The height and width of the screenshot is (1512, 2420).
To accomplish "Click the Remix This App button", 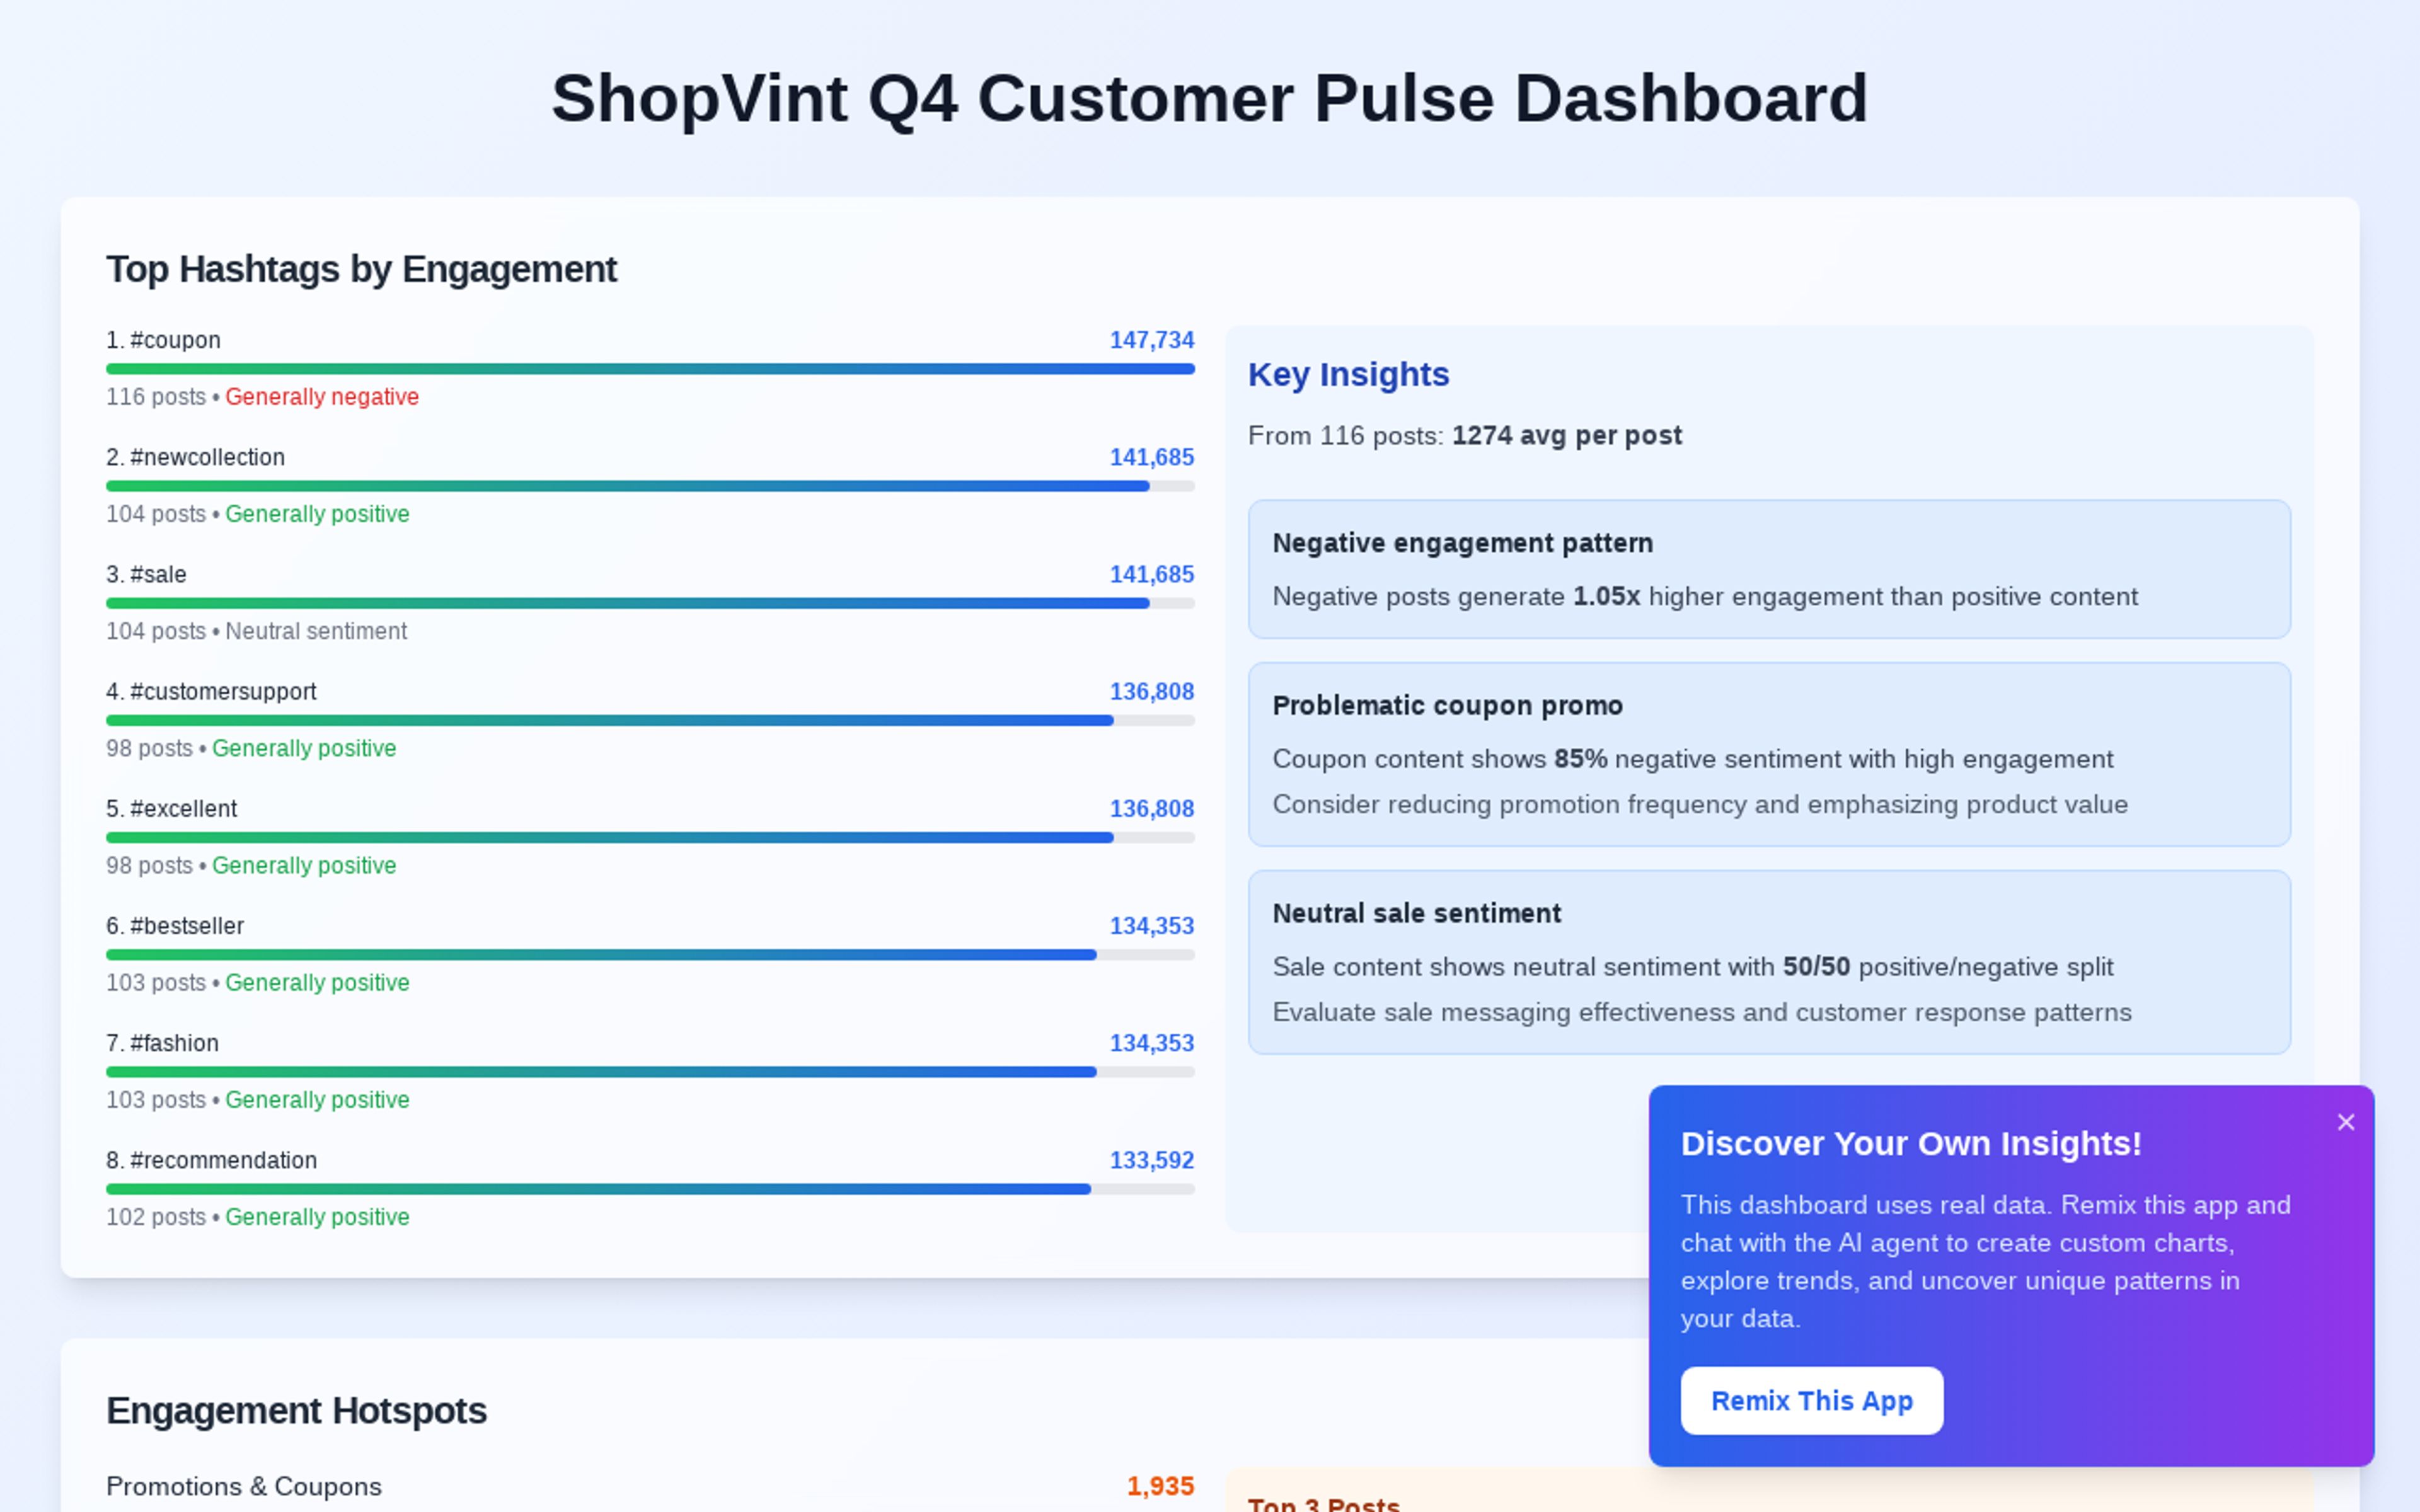I will pos(1812,1400).
